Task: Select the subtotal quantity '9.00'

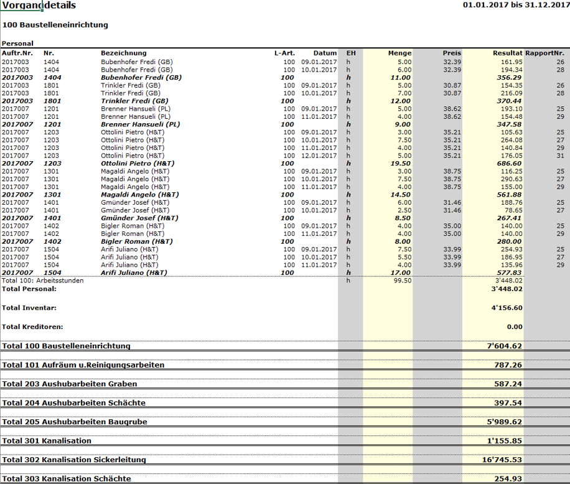Action: (402, 124)
